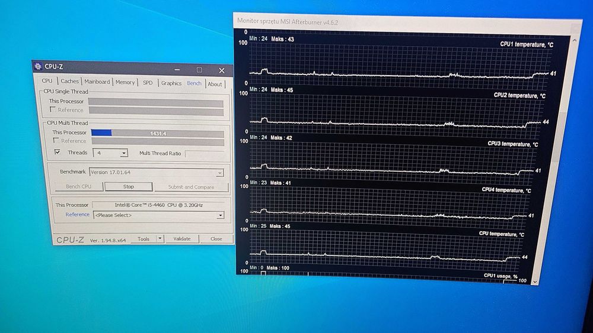The width and height of the screenshot is (593, 333).
Task: Open the SPD tab
Action: point(148,83)
